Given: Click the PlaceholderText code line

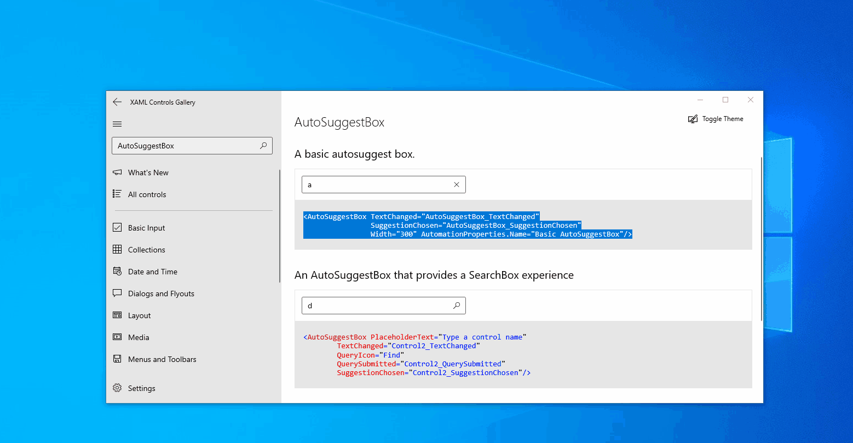Looking at the screenshot, I should click(414, 337).
